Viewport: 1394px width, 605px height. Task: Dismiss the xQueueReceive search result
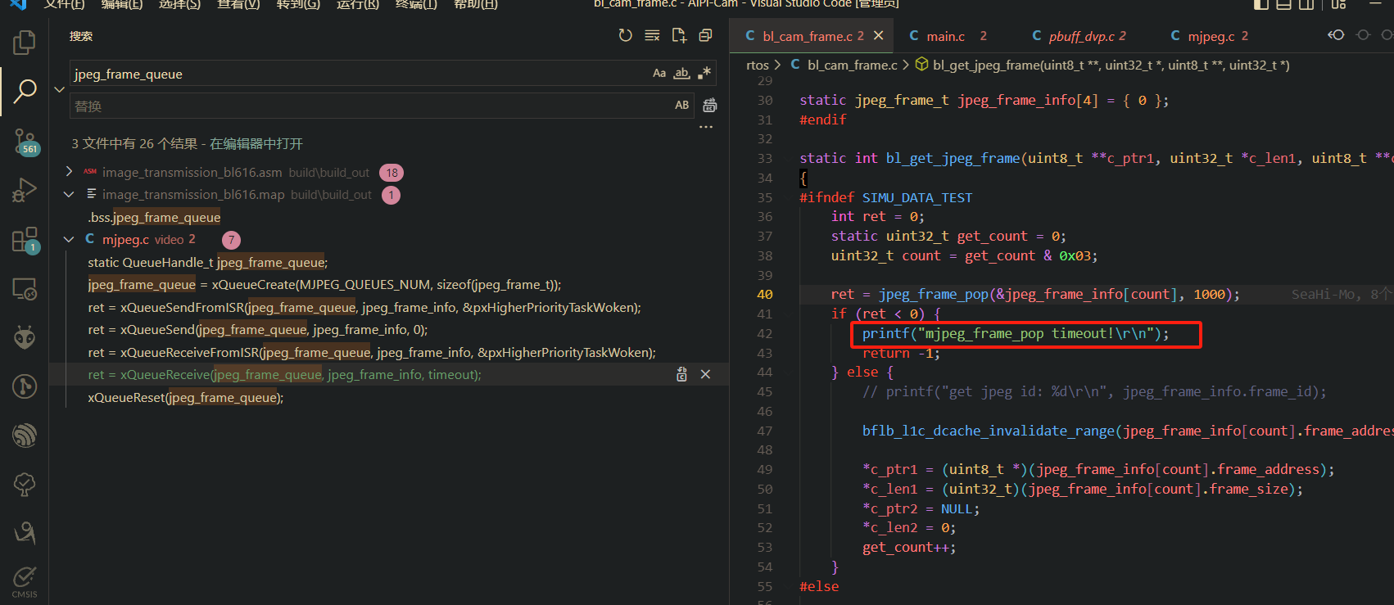tap(705, 374)
